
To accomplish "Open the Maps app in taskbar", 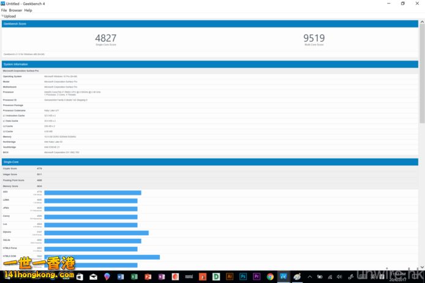I will tap(107, 276).
